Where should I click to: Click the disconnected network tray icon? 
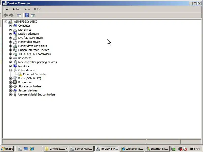coord(180,149)
